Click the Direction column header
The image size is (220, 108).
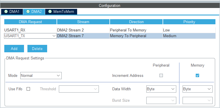[136, 22]
